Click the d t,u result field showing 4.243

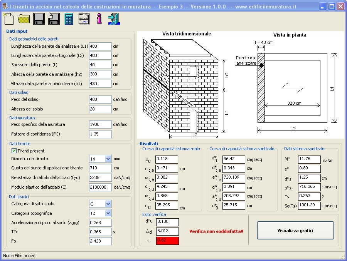(167, 187)
